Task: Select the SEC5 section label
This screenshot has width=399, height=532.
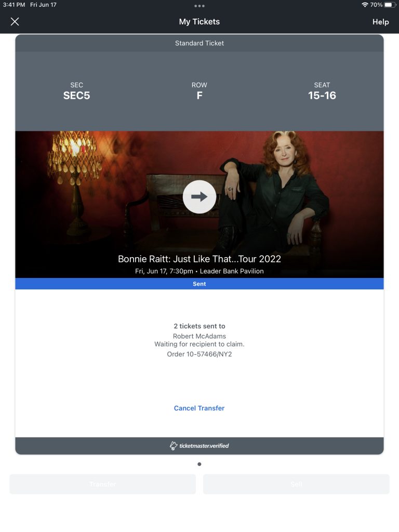Action: tap(77, 96)
